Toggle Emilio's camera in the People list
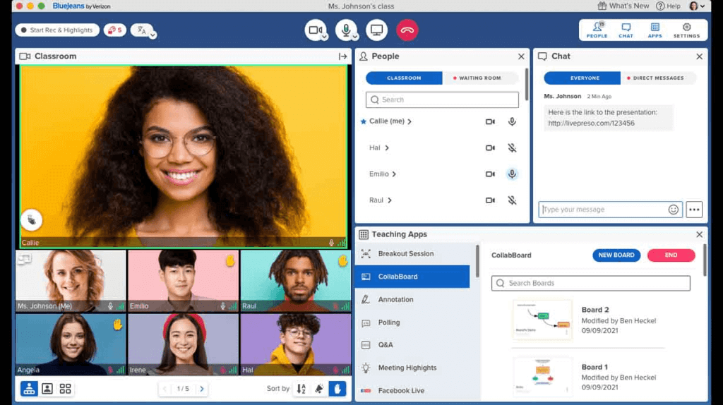723x405 pixels. (490, 174)
